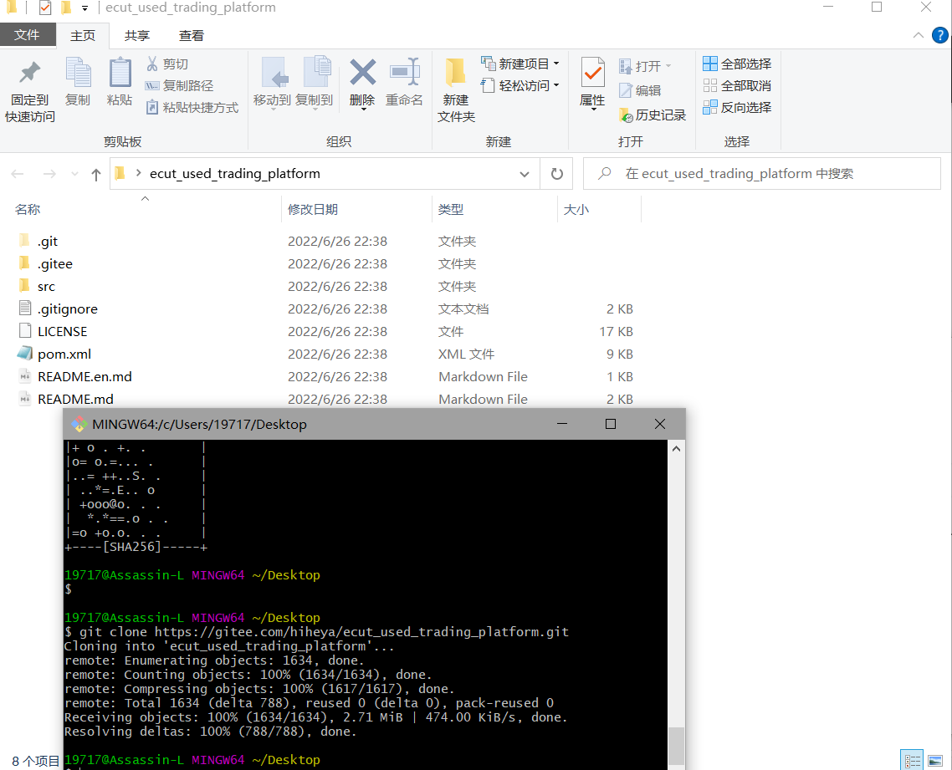Open Help via blue question mark
The image size is (952, 770).
940,36
